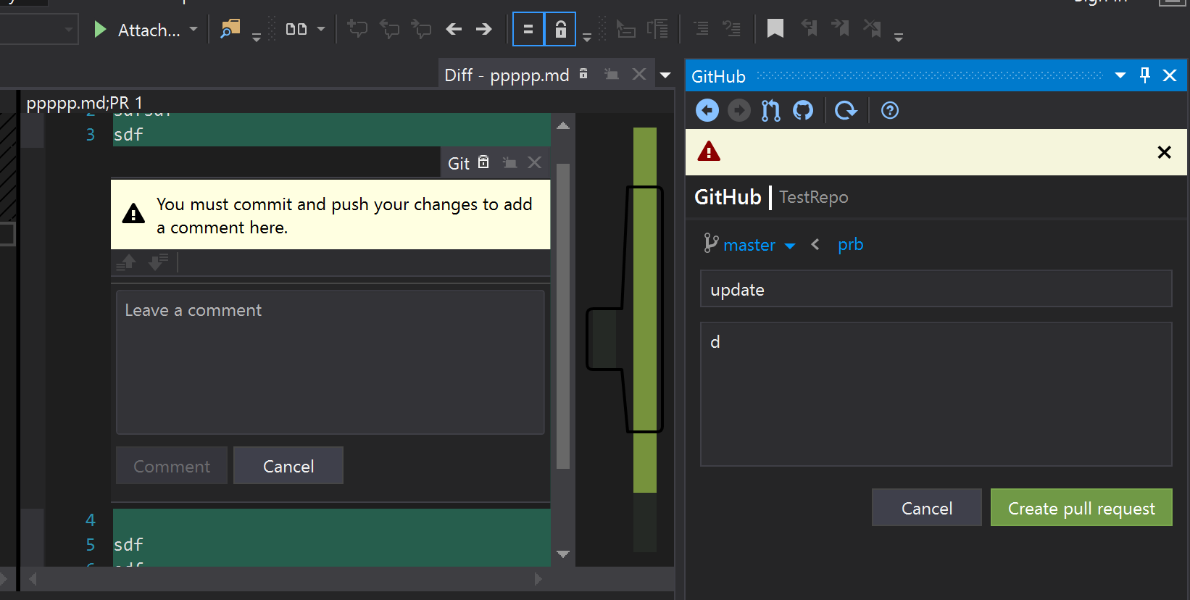The width and height of the screenshot is (1190, 600).
Task: Click the pull request description box
Action: coord(936,394)
